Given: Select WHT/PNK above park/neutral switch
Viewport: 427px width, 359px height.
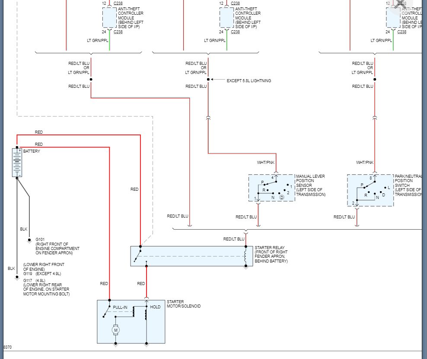Looking at the screenshot, I should click(x=365, y=163).
